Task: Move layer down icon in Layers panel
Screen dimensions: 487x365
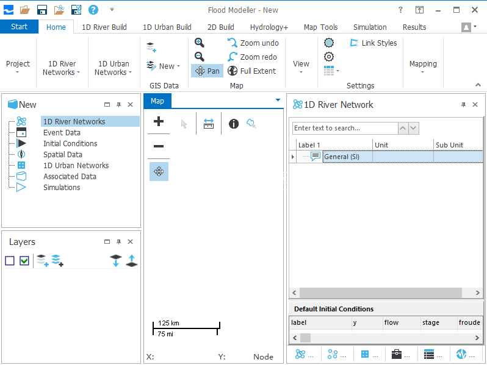Action: point(116,260)
